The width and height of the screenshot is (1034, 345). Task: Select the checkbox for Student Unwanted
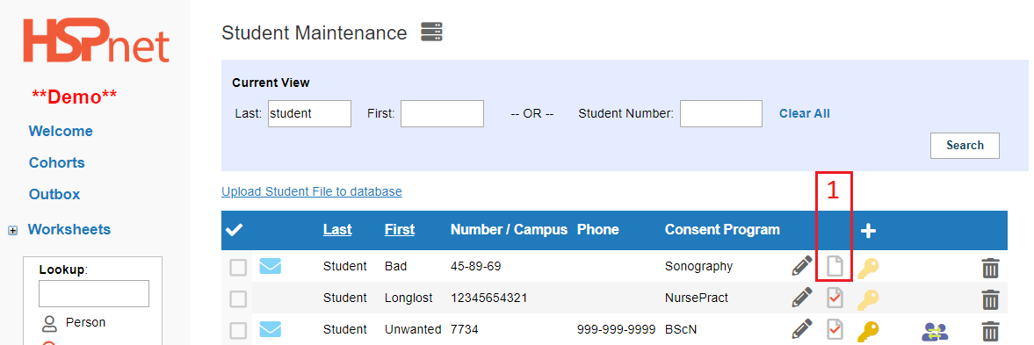coord(238,330)
